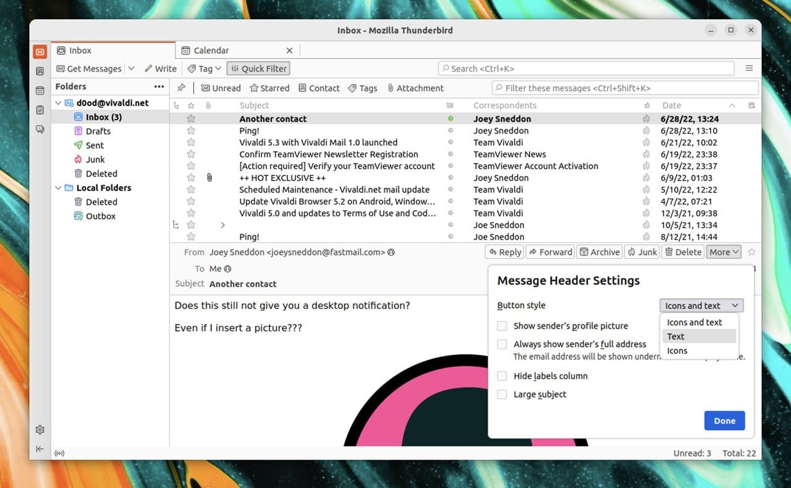The width and height of the screenshot is (791, 488).
Task: Check the Hide labels column option
Action: [x=502, y=376]
